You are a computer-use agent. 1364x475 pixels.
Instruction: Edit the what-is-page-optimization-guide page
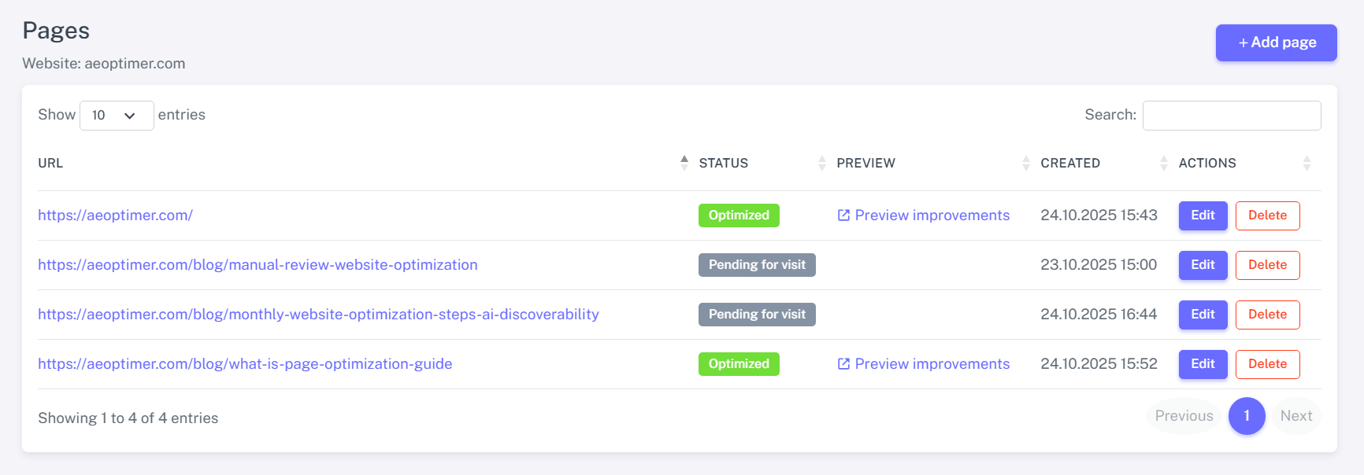[1203, 364]
